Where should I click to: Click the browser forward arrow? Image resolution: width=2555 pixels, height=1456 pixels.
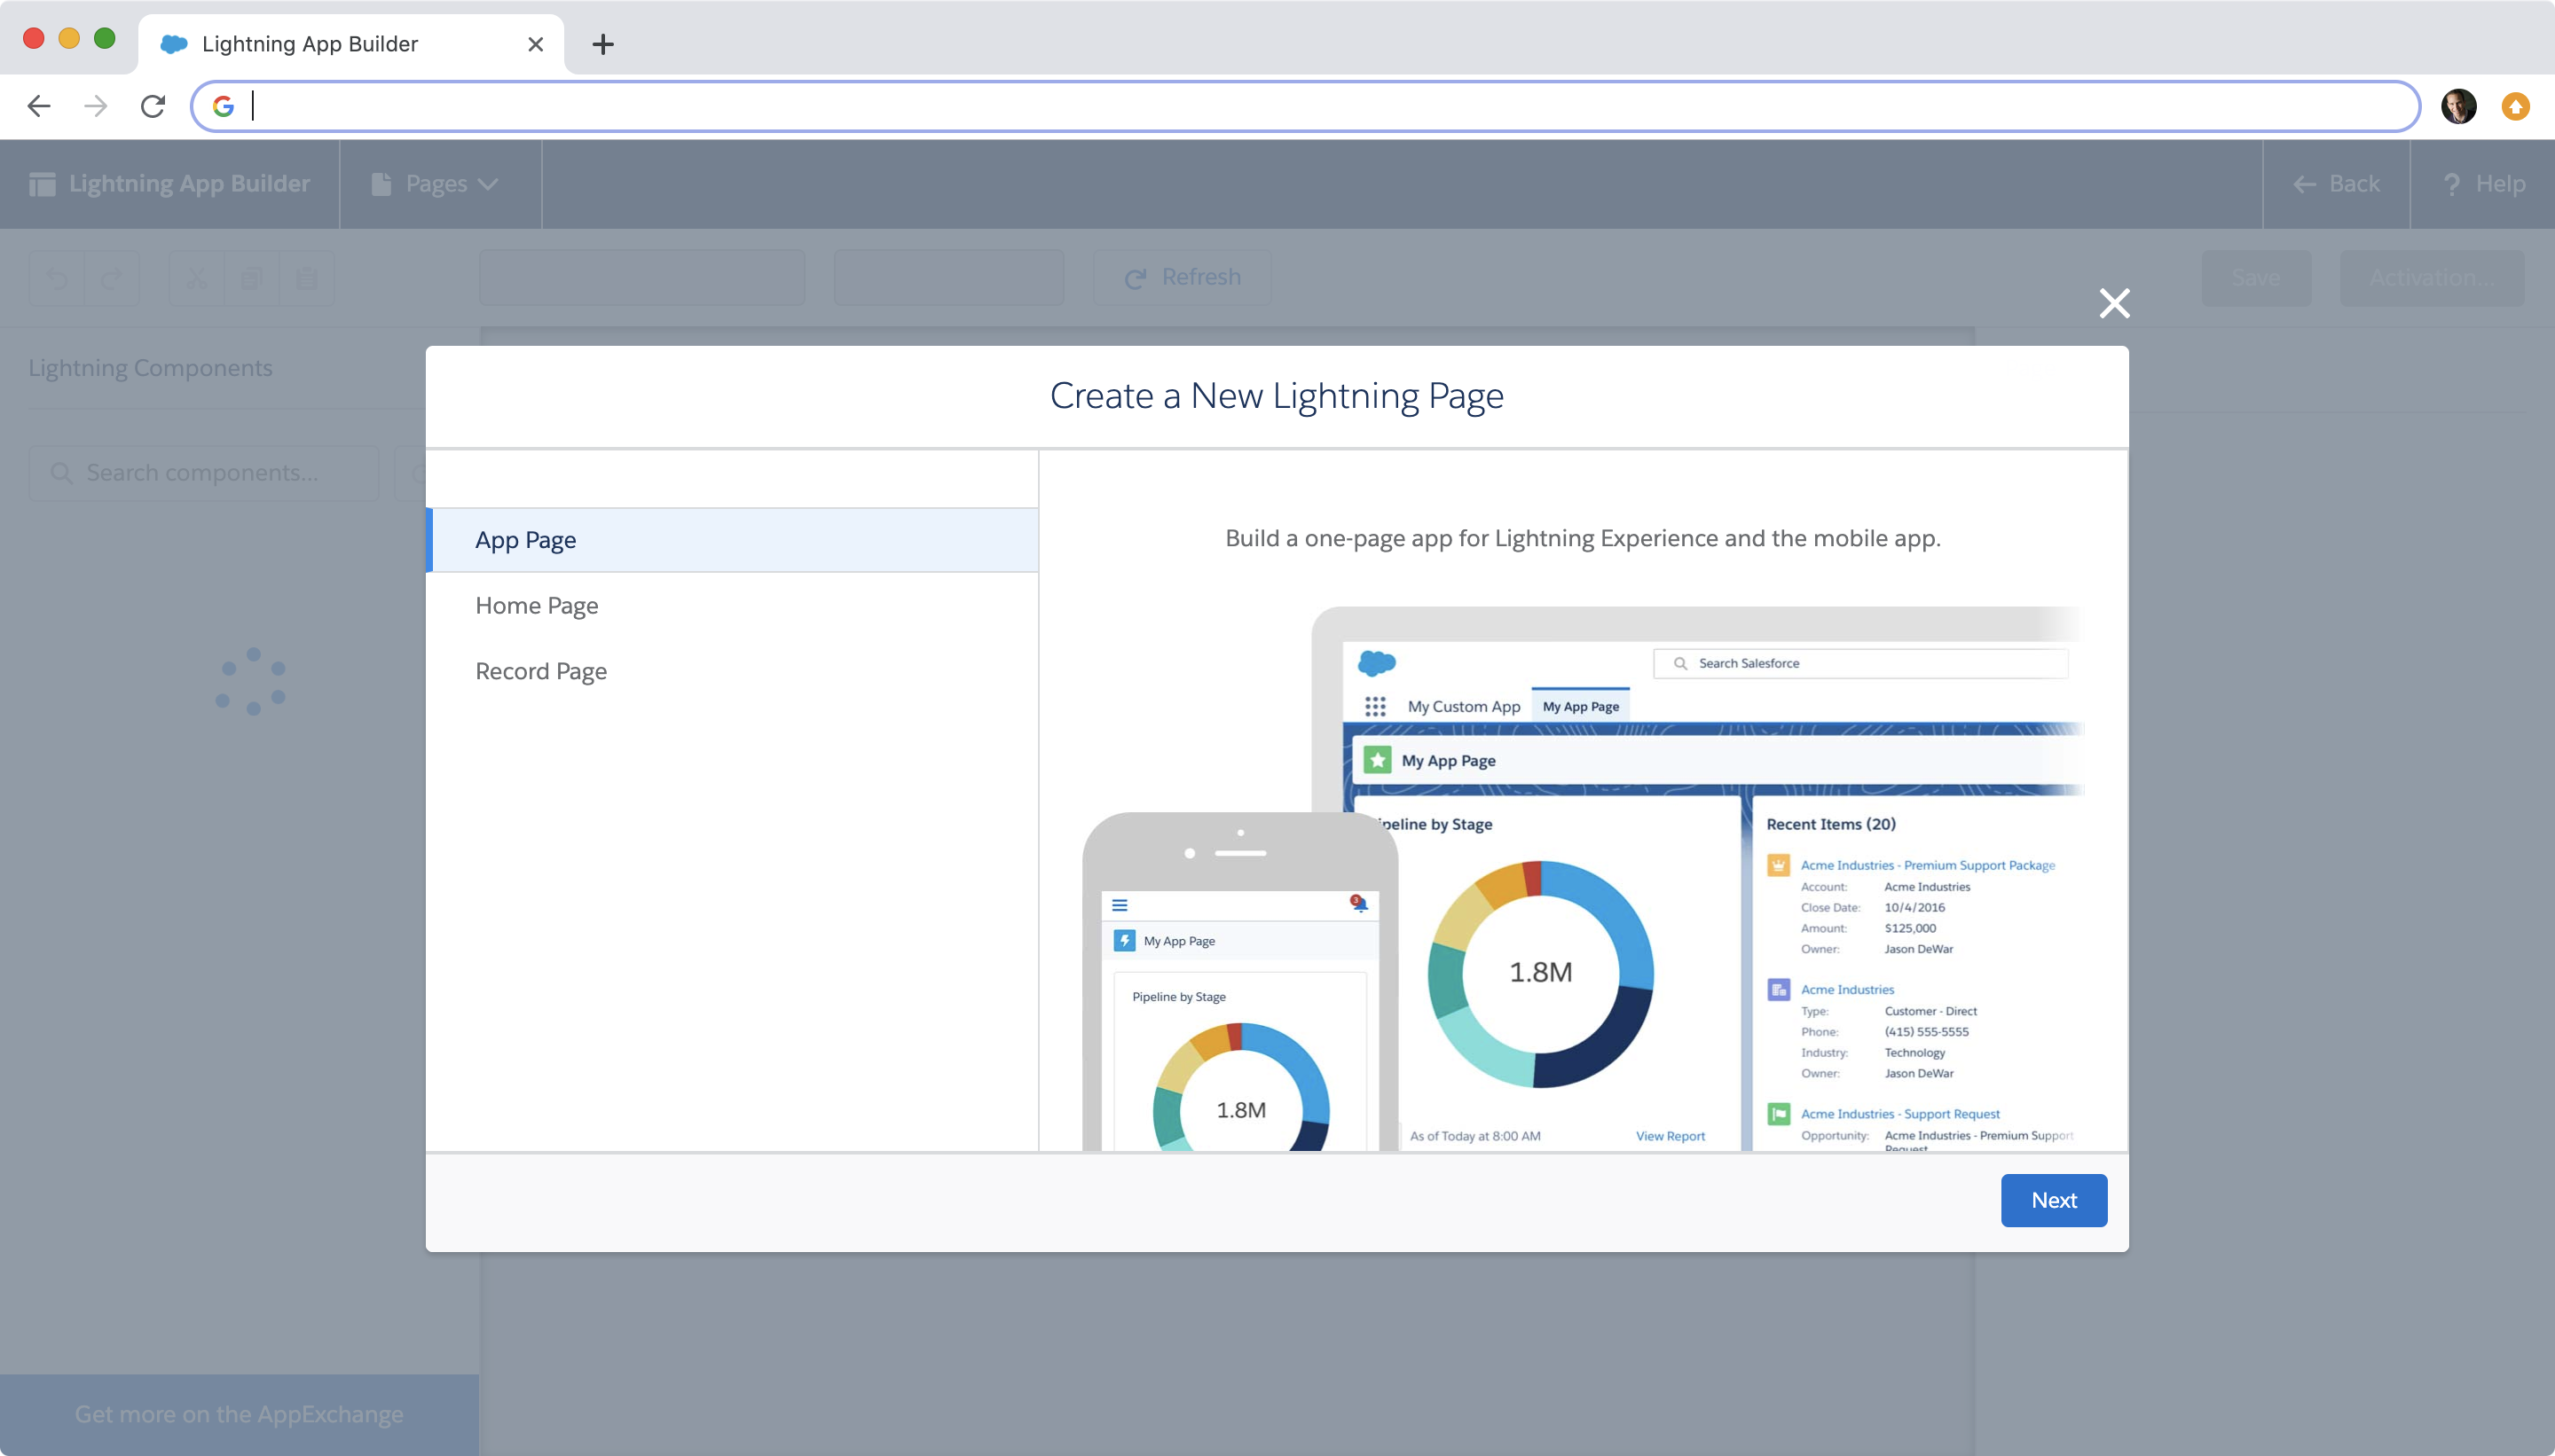(96, 106)
